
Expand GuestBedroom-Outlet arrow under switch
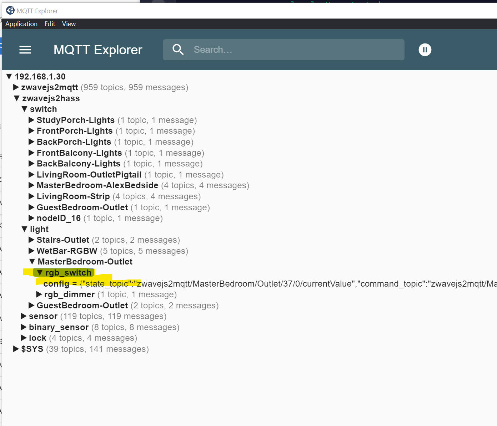[x=31, y=207]
